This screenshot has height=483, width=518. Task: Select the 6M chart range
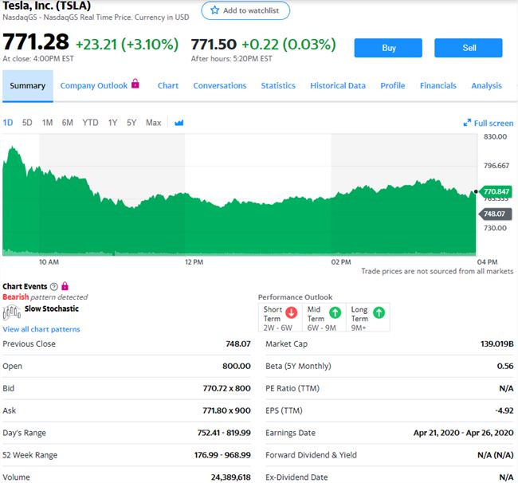[68, 123]
